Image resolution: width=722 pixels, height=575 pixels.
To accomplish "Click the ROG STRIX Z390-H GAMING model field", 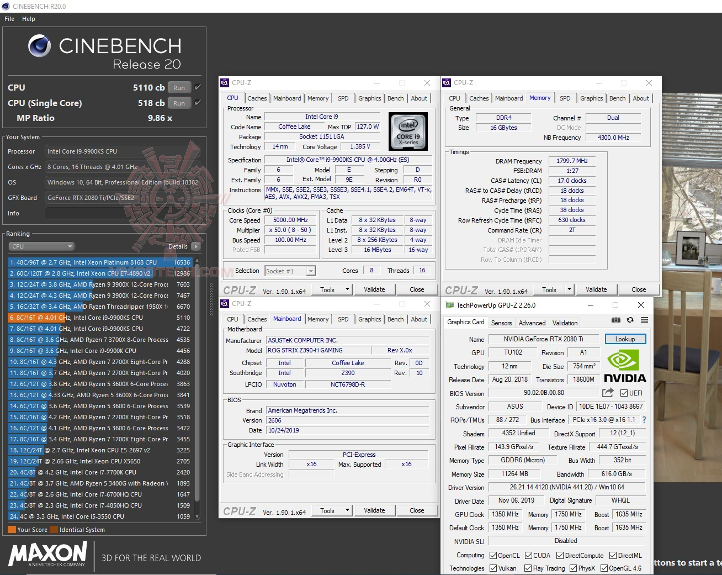I will 317,350.
